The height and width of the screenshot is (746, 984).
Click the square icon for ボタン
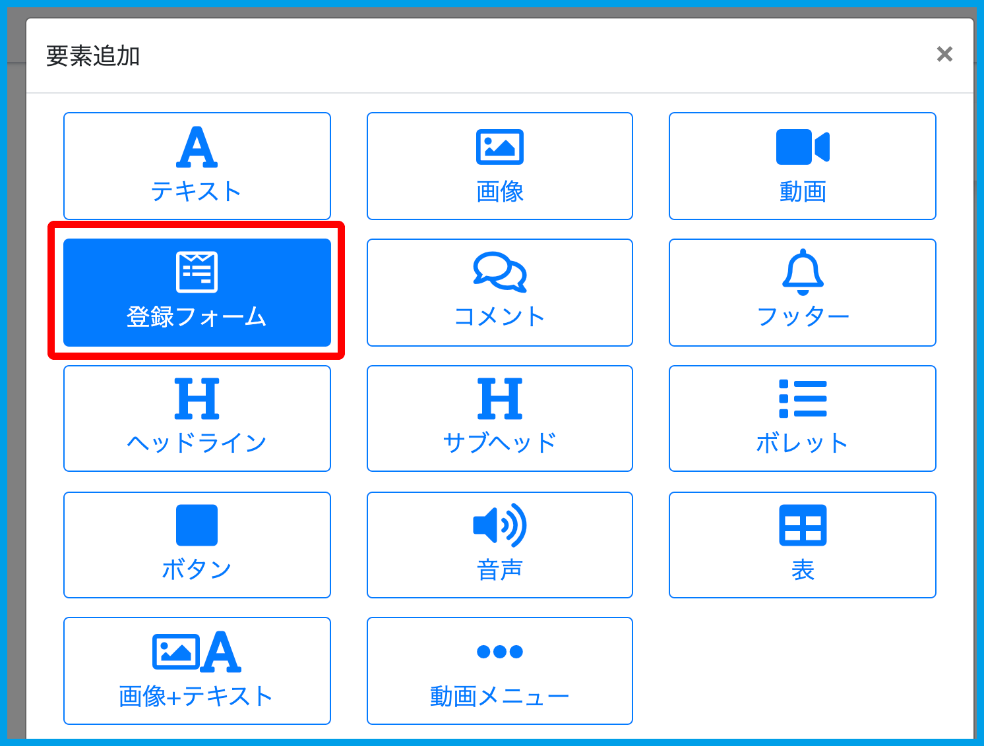click(197, 525)
